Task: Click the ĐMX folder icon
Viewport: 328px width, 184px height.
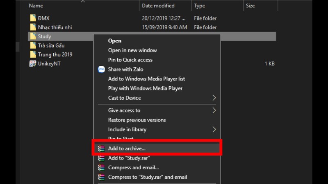Action: pos(33,18)
